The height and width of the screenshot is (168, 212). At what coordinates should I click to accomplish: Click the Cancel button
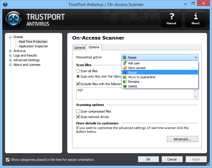172,159
